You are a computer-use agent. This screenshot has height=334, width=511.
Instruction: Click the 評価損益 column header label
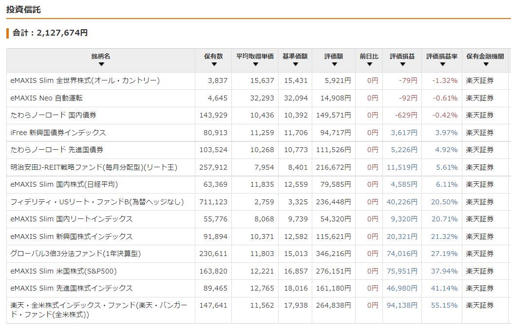(402, 57)
